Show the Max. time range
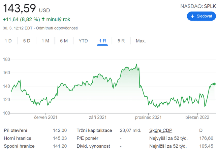219x152 pixels. click(x=140, y=41)
